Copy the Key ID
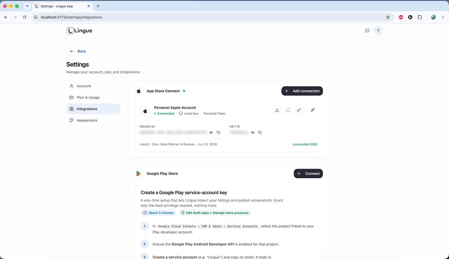Image resolution: width=449 pixels, height=259 pixels. [260, 133]
